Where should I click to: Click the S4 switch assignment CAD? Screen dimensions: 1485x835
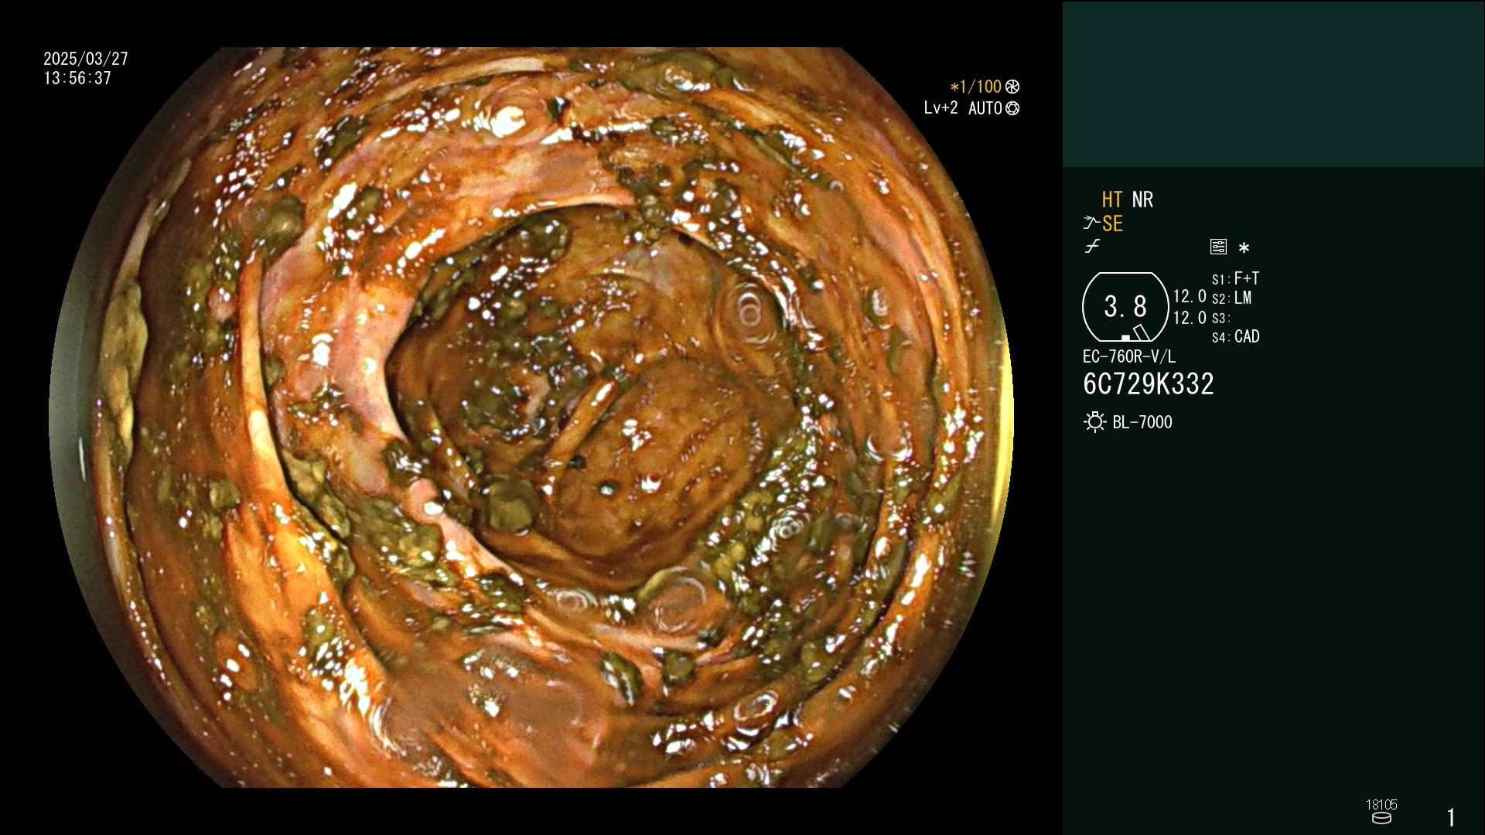1236,337
